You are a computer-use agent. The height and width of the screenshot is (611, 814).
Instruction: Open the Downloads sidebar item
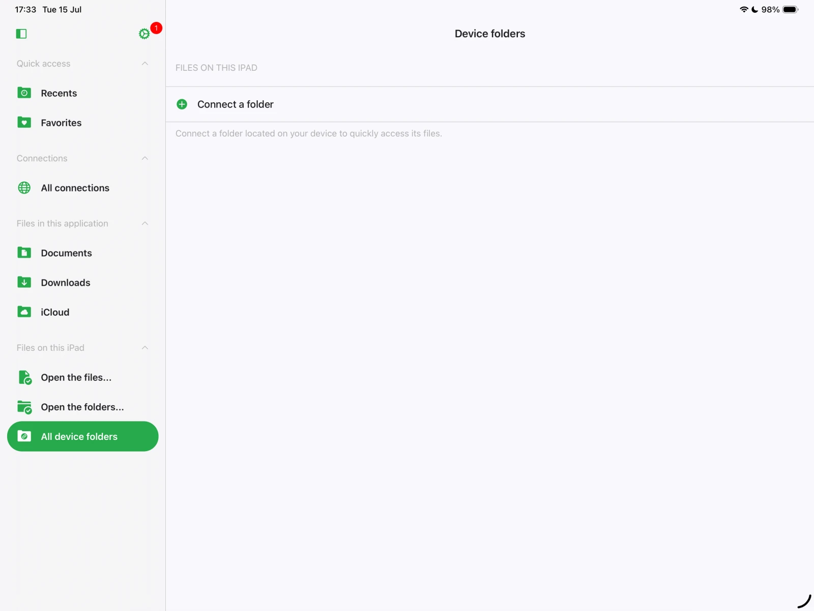[x=66, y=283]
